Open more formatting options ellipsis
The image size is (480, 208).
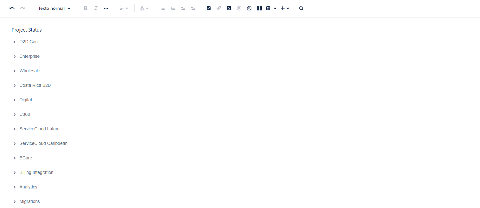tap(106, 8)
